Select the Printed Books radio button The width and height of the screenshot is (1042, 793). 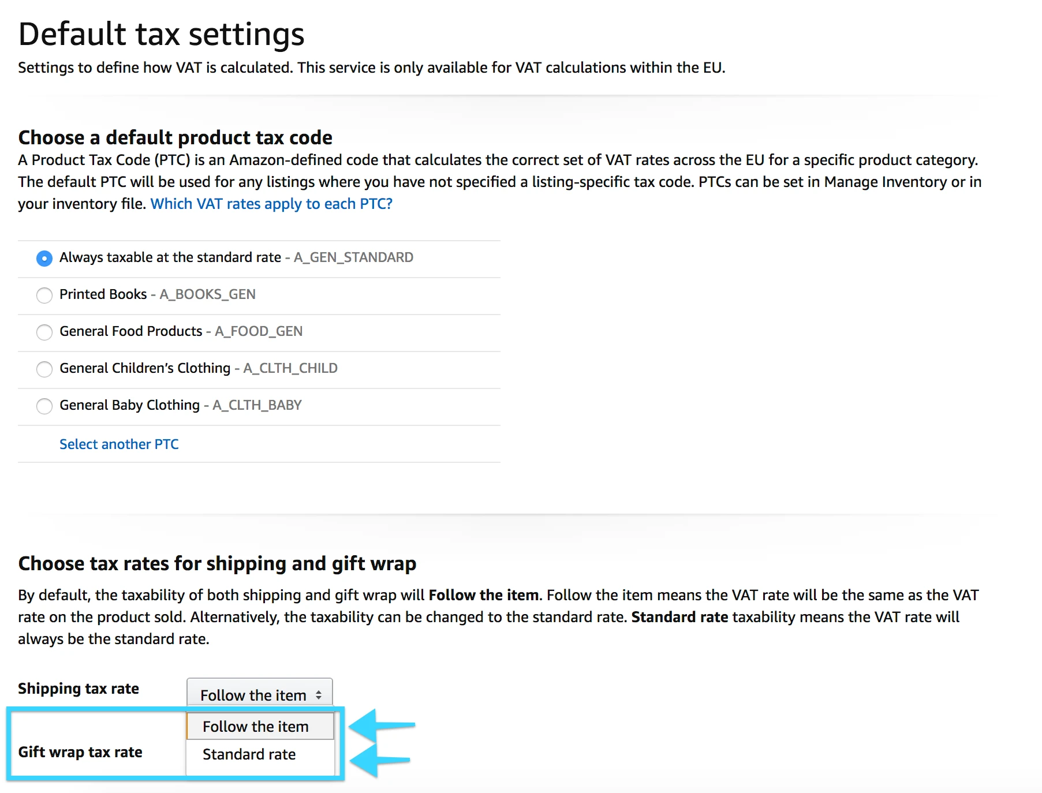pos(44,295)
